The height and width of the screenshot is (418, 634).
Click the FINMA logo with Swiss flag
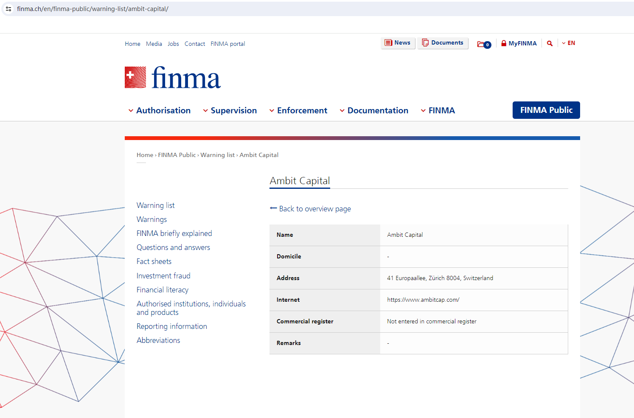pos(172,78)
